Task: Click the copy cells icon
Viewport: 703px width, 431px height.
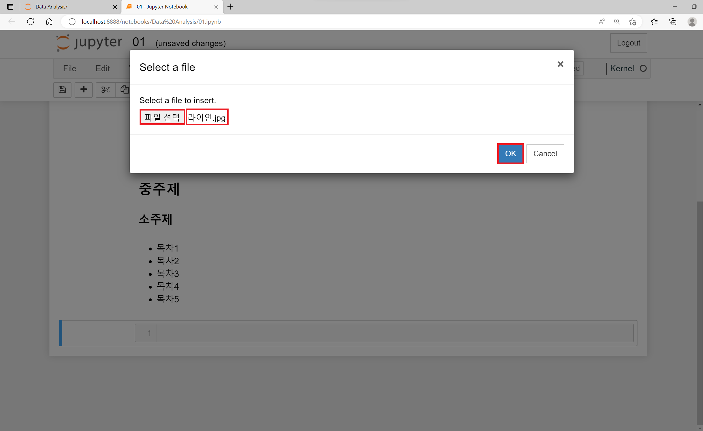Action: (x=124, y=90)
